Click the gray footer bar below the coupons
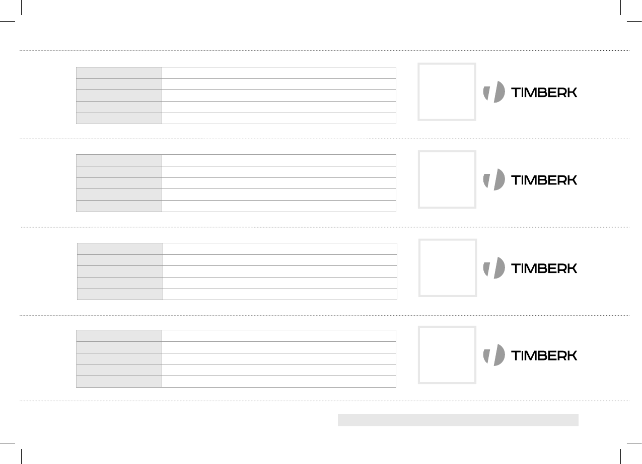This screenshot has height=464, width=642. tap(458, 420)
